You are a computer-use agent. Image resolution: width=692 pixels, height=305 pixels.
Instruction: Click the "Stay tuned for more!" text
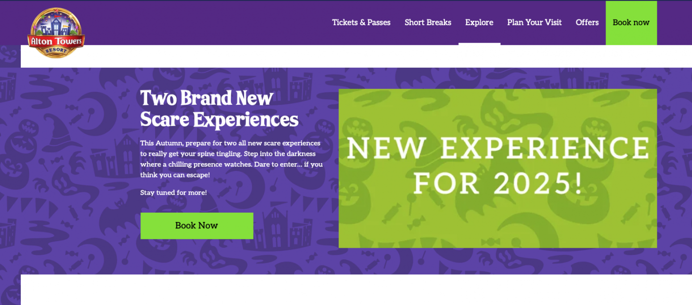tap(173, 193)
